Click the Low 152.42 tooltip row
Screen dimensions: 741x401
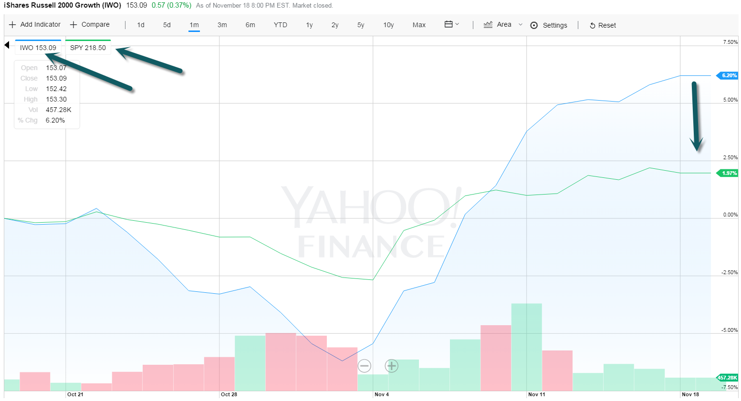pos(47,89)
